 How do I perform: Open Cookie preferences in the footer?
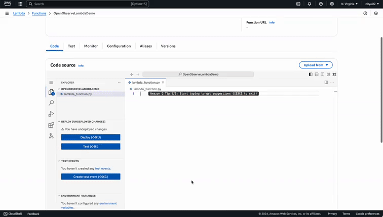[367, 214]
